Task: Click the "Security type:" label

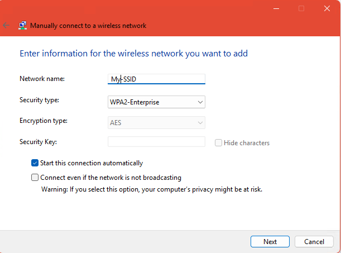Action: pos(40,100)
